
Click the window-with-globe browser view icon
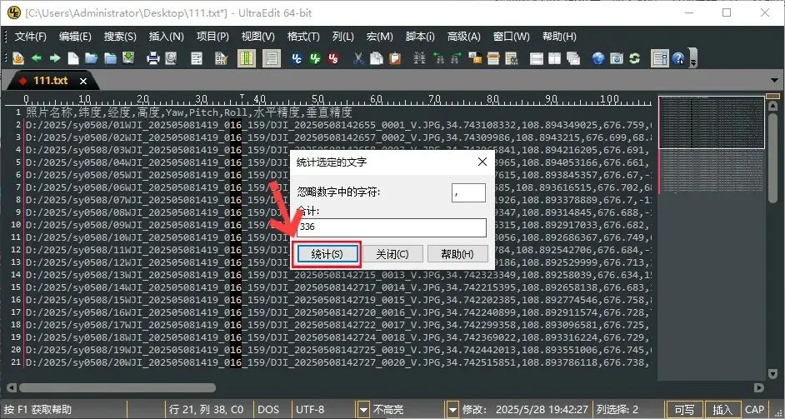pos(617,58)
